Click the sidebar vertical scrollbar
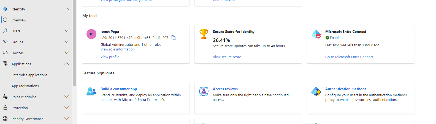 74,41
